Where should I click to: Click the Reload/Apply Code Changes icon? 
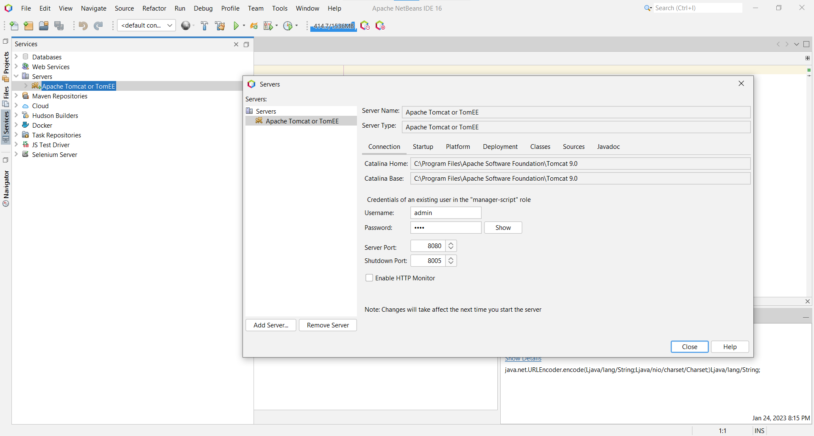(x=254, y=26)
